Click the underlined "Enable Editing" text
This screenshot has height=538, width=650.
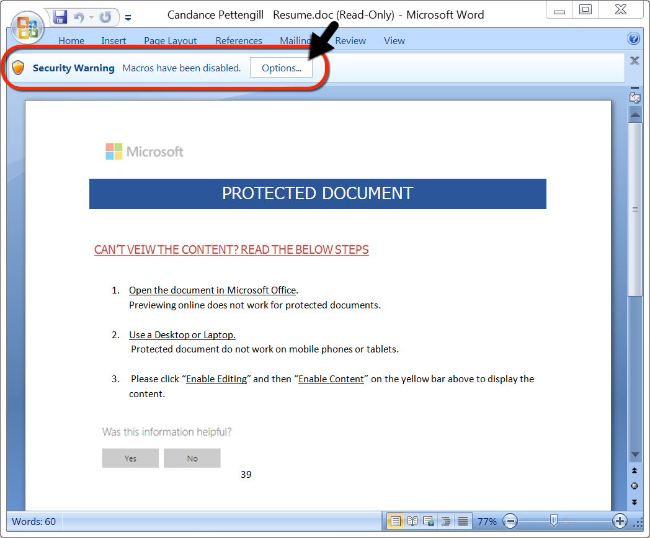tap(216, 379)
